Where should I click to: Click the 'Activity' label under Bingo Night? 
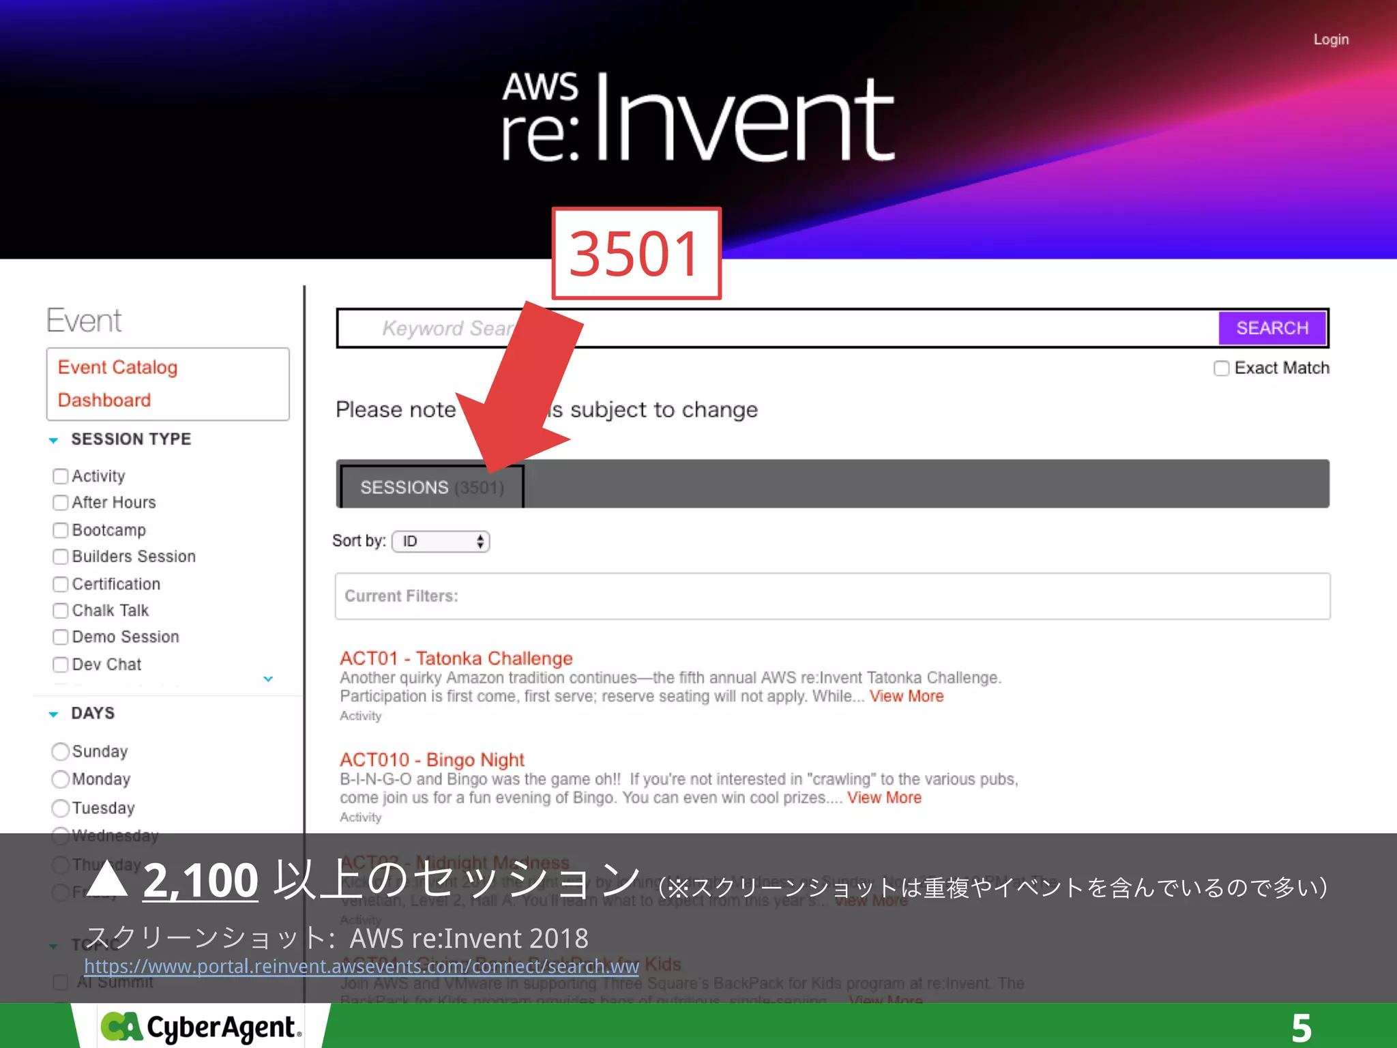[x=361, y=817]
